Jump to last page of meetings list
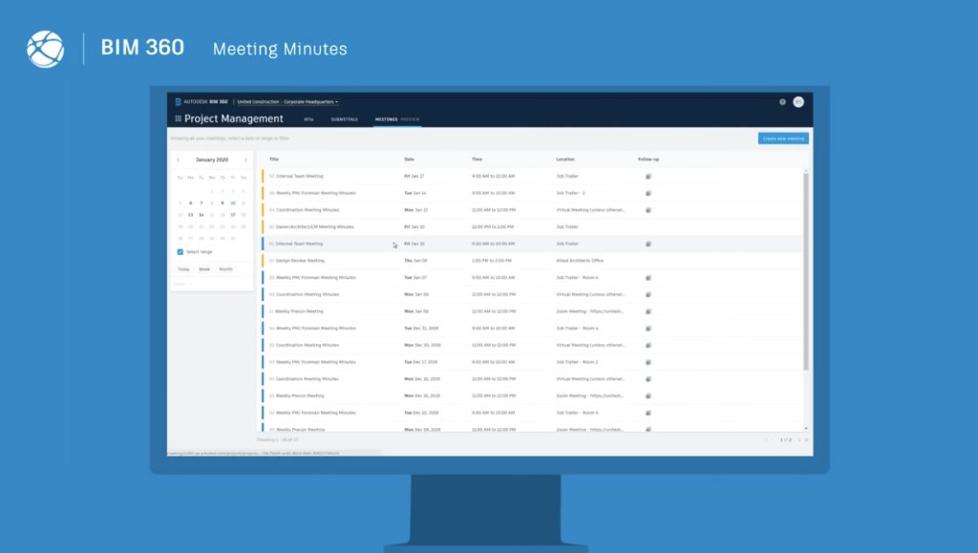Viewport: 978px width, 553px height. (806, 439)
